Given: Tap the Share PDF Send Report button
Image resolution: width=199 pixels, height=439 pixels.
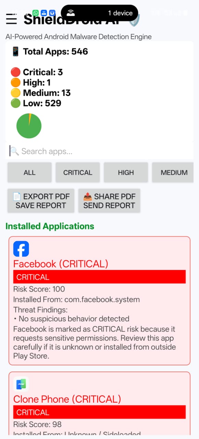Looking at the screenshot, I should coord(109,201).
